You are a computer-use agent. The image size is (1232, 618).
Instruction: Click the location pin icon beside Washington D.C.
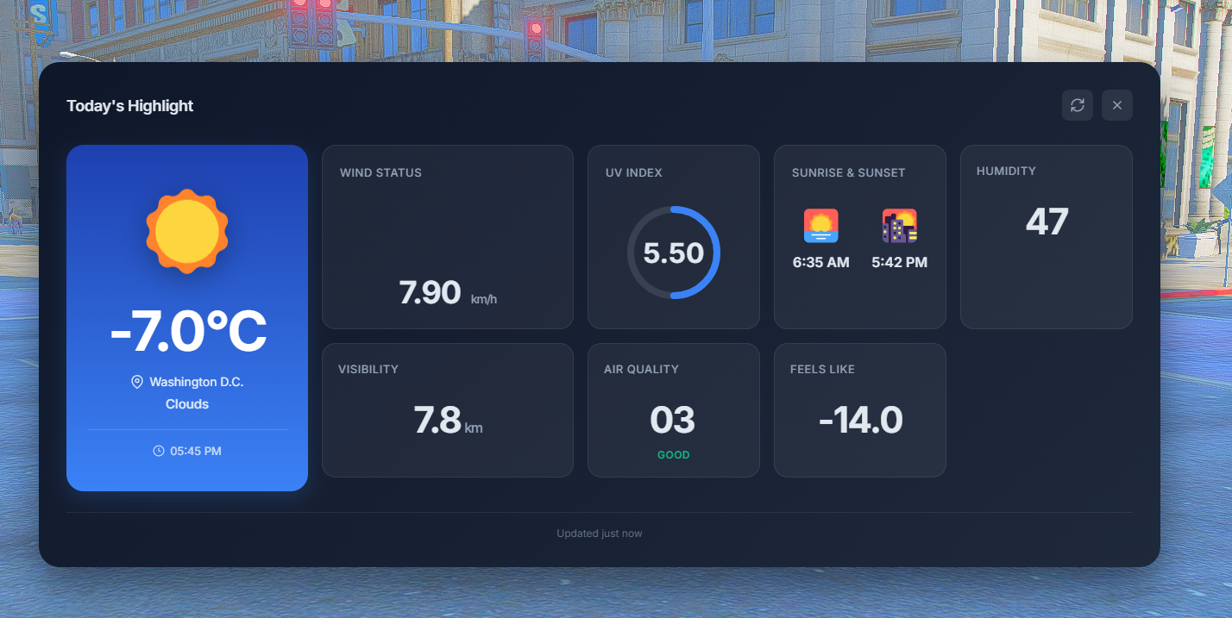136,382
